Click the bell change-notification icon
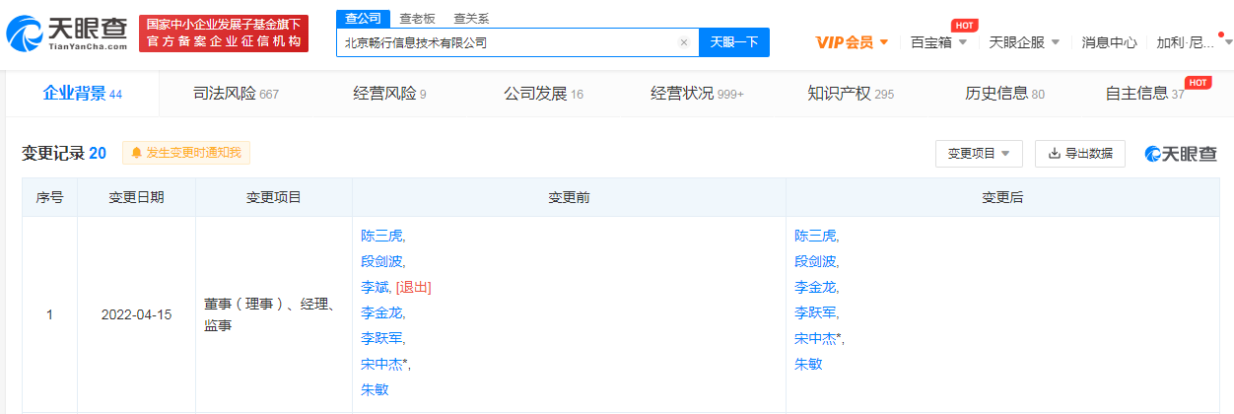1234x414 pixels. (x=136, y=153)
